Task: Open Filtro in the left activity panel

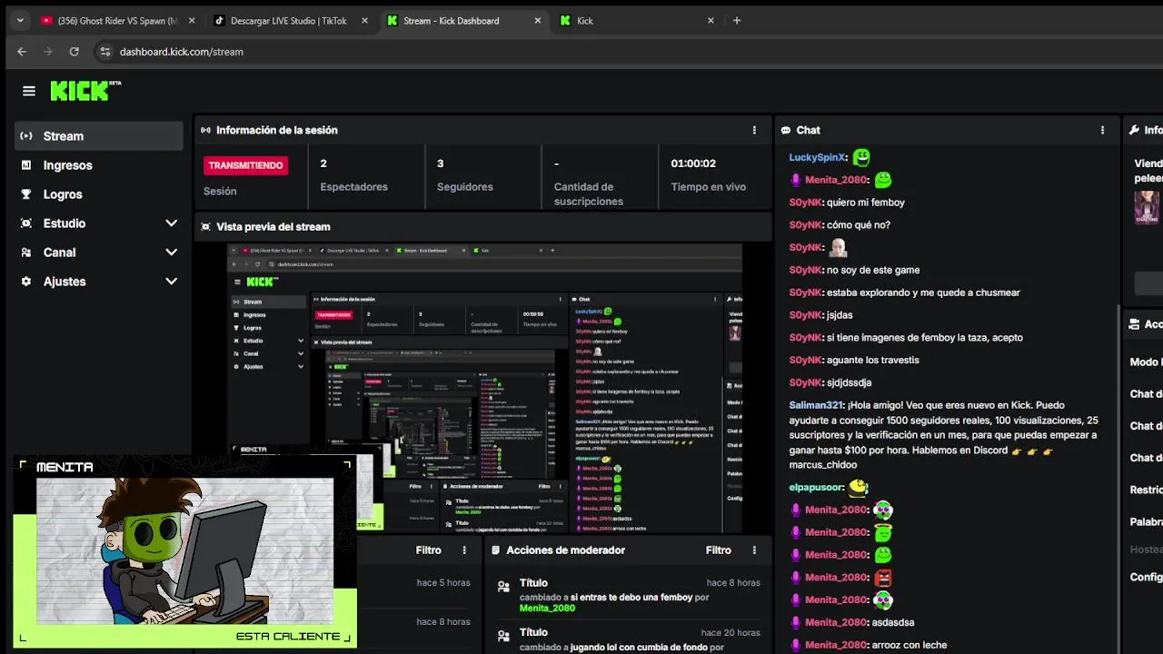Action: pos(428,550)
